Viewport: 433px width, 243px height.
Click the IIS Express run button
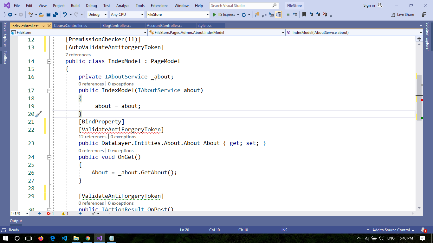point(224,15)
